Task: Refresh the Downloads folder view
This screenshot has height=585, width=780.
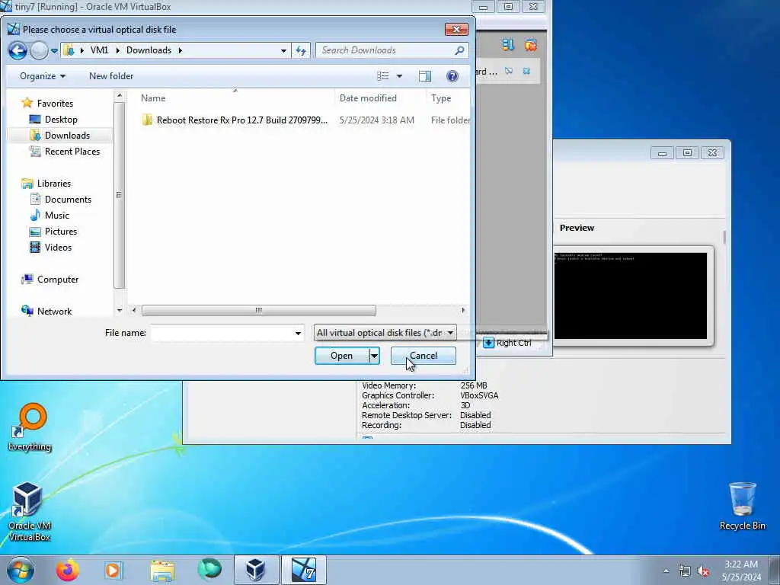Action: 301,50
